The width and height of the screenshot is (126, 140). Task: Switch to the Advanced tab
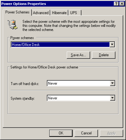pyautogui.click(x=41, y=13)
